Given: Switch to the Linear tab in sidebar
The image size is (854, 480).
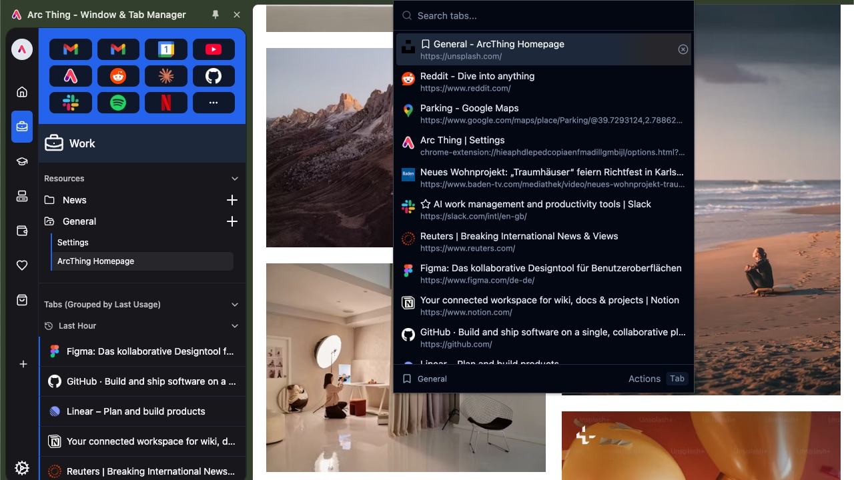Looking at the screenshot, I should (142, 411).
